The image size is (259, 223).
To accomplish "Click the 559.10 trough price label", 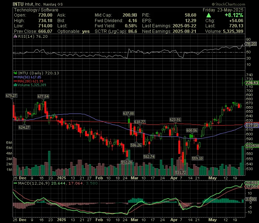I will [x=197, y=158].
